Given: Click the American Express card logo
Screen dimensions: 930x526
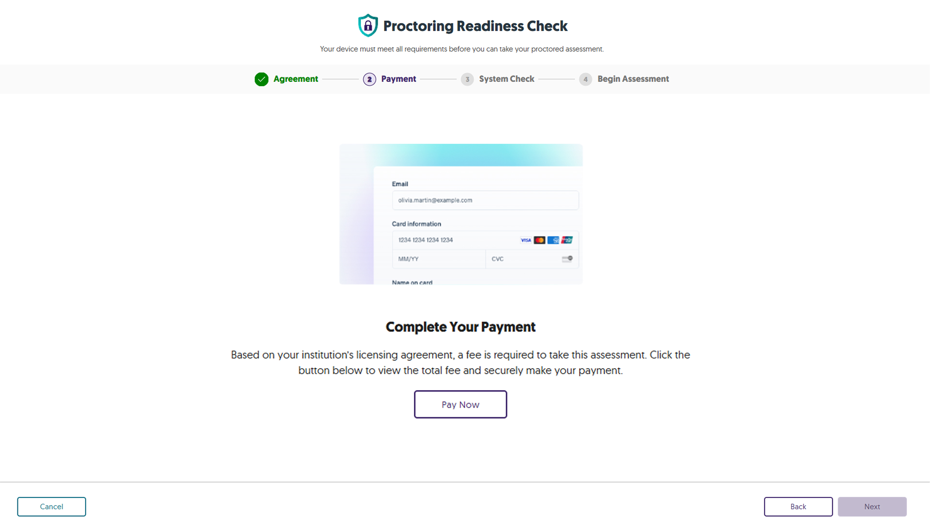Looking at the screenshot, I should (553, 240).
